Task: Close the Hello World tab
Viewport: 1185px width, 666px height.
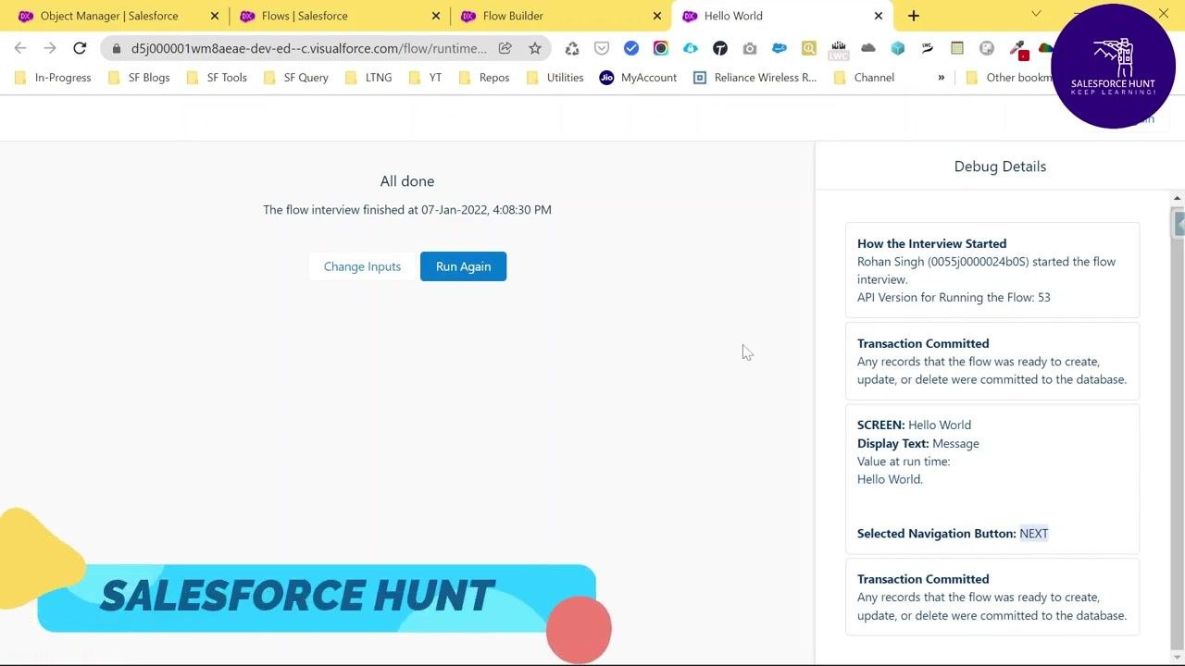Action: tap(879, 16)
